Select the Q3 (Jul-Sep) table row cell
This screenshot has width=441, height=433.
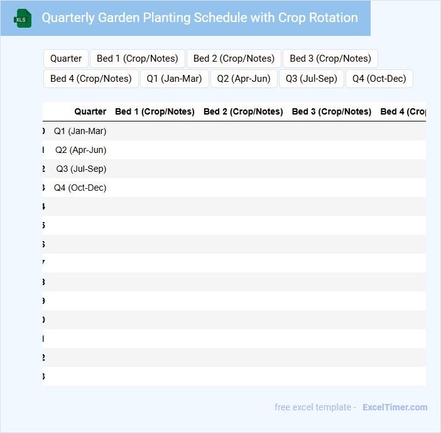click(82, 169)
